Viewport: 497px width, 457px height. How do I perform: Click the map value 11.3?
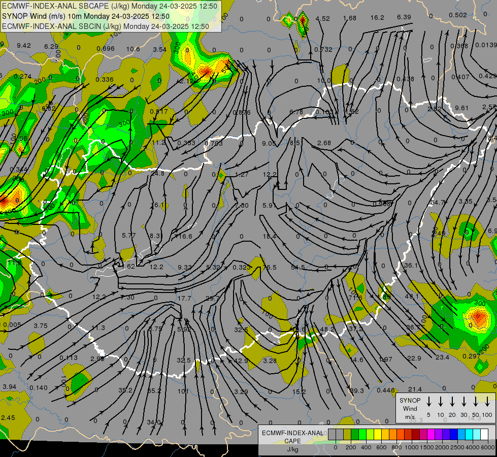coord(98,328)
